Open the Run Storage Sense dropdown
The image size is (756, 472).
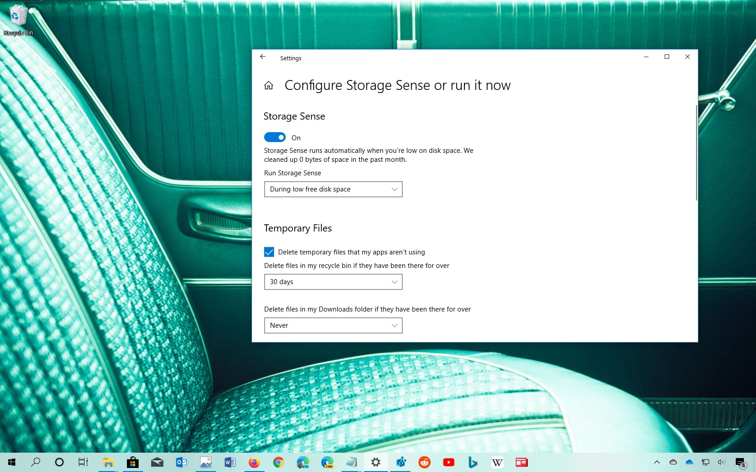(333, 189)
